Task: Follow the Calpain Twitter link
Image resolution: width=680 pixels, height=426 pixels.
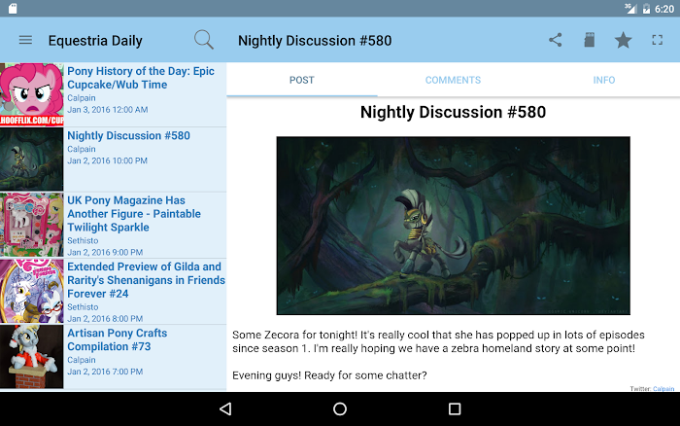Action: tap(663, 389)
